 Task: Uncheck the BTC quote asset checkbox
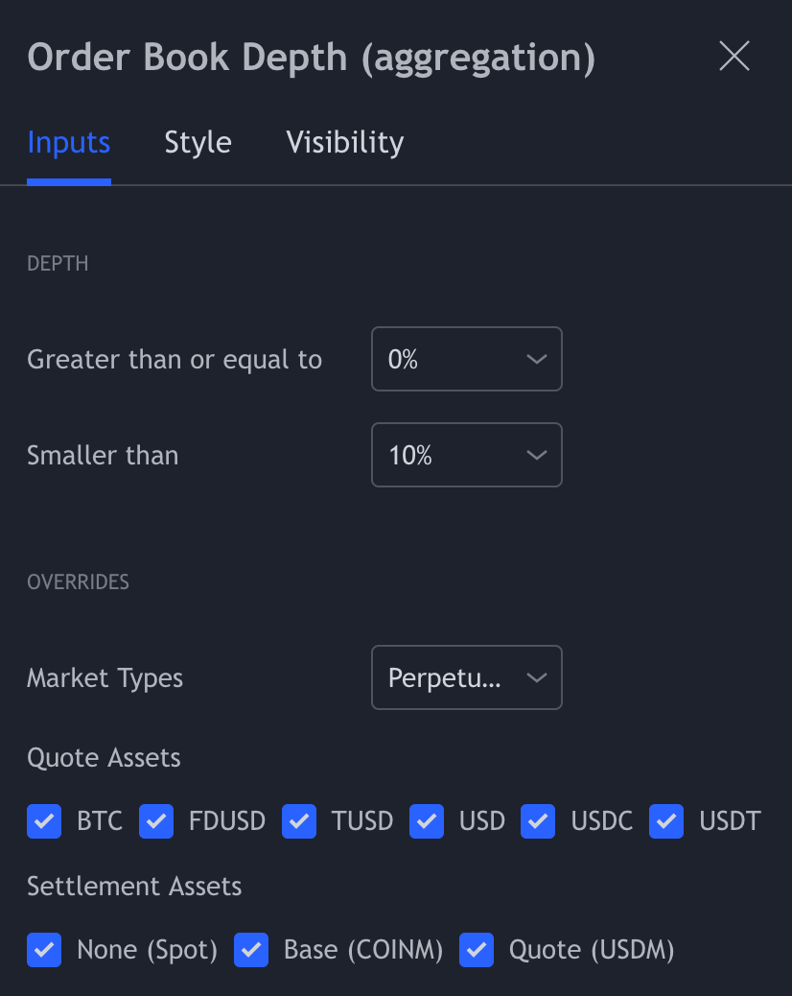click(x=44, y=822)
